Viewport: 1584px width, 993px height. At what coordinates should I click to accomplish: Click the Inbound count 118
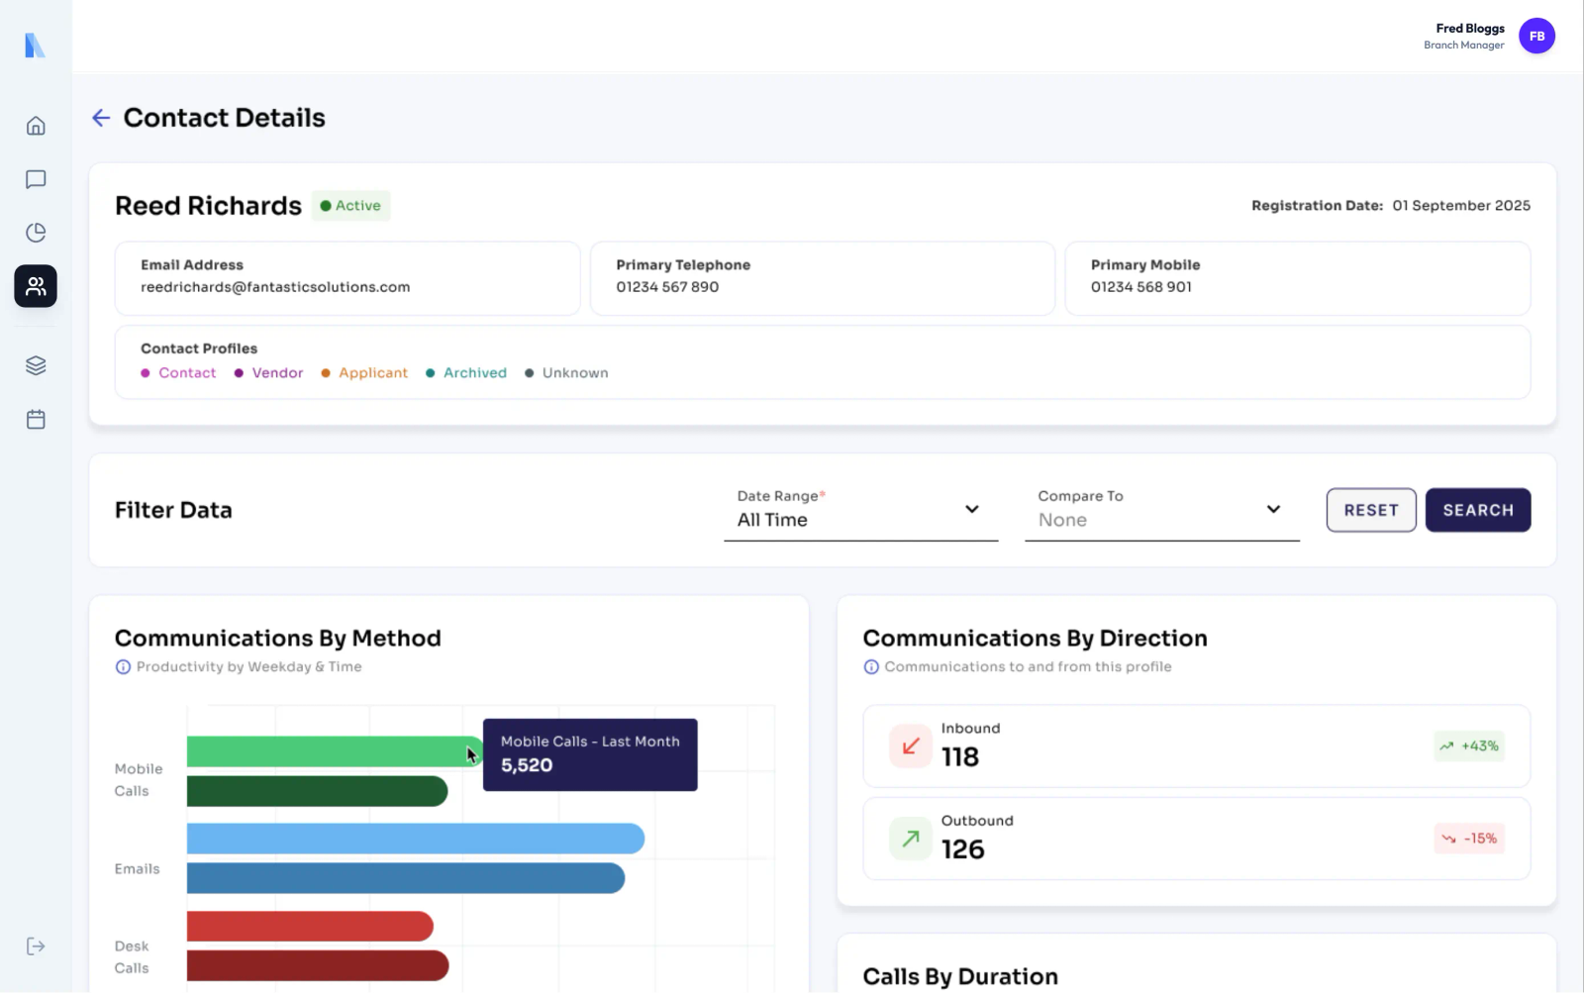pyautogui.click(x=960, y=757)
